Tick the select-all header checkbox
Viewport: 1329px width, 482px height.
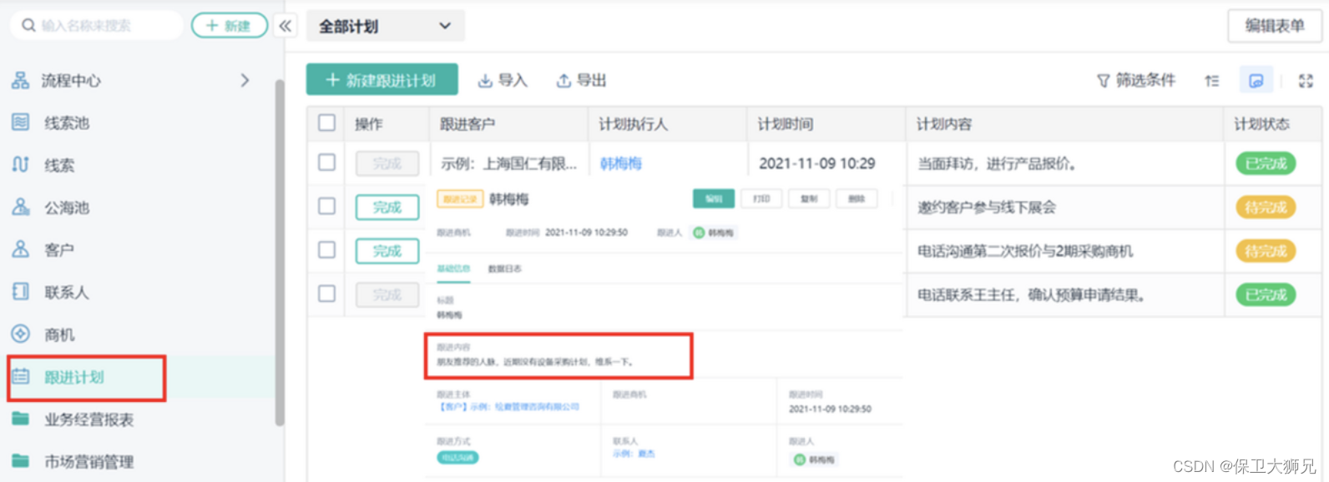click(326, 123)
